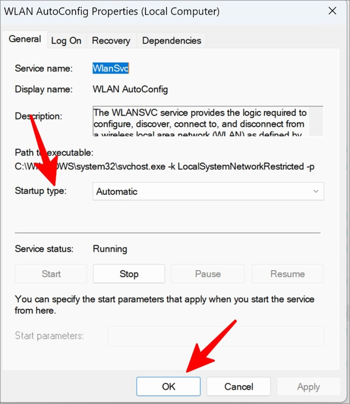Viewport: 350px width, 404px height.
Task: Show the Dependencies tab
Action: click(x=171, y=41)
